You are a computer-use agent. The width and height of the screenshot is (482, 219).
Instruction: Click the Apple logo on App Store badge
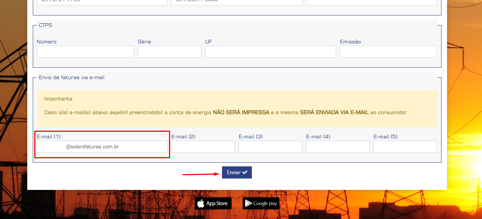point(201,204)
